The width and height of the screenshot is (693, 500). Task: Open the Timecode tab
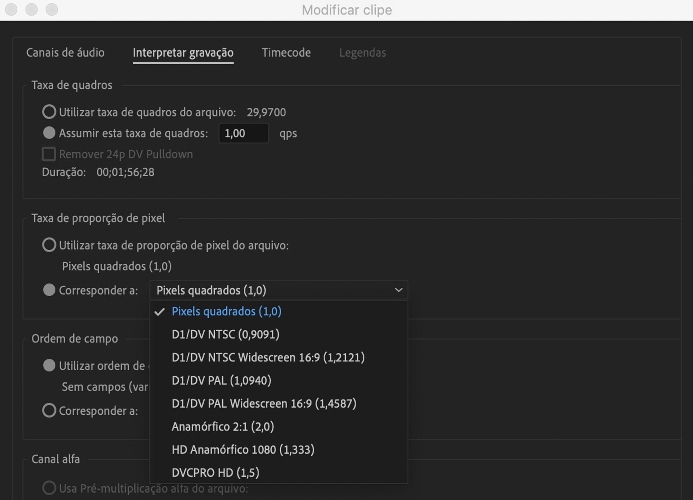(x=286, y=53)
